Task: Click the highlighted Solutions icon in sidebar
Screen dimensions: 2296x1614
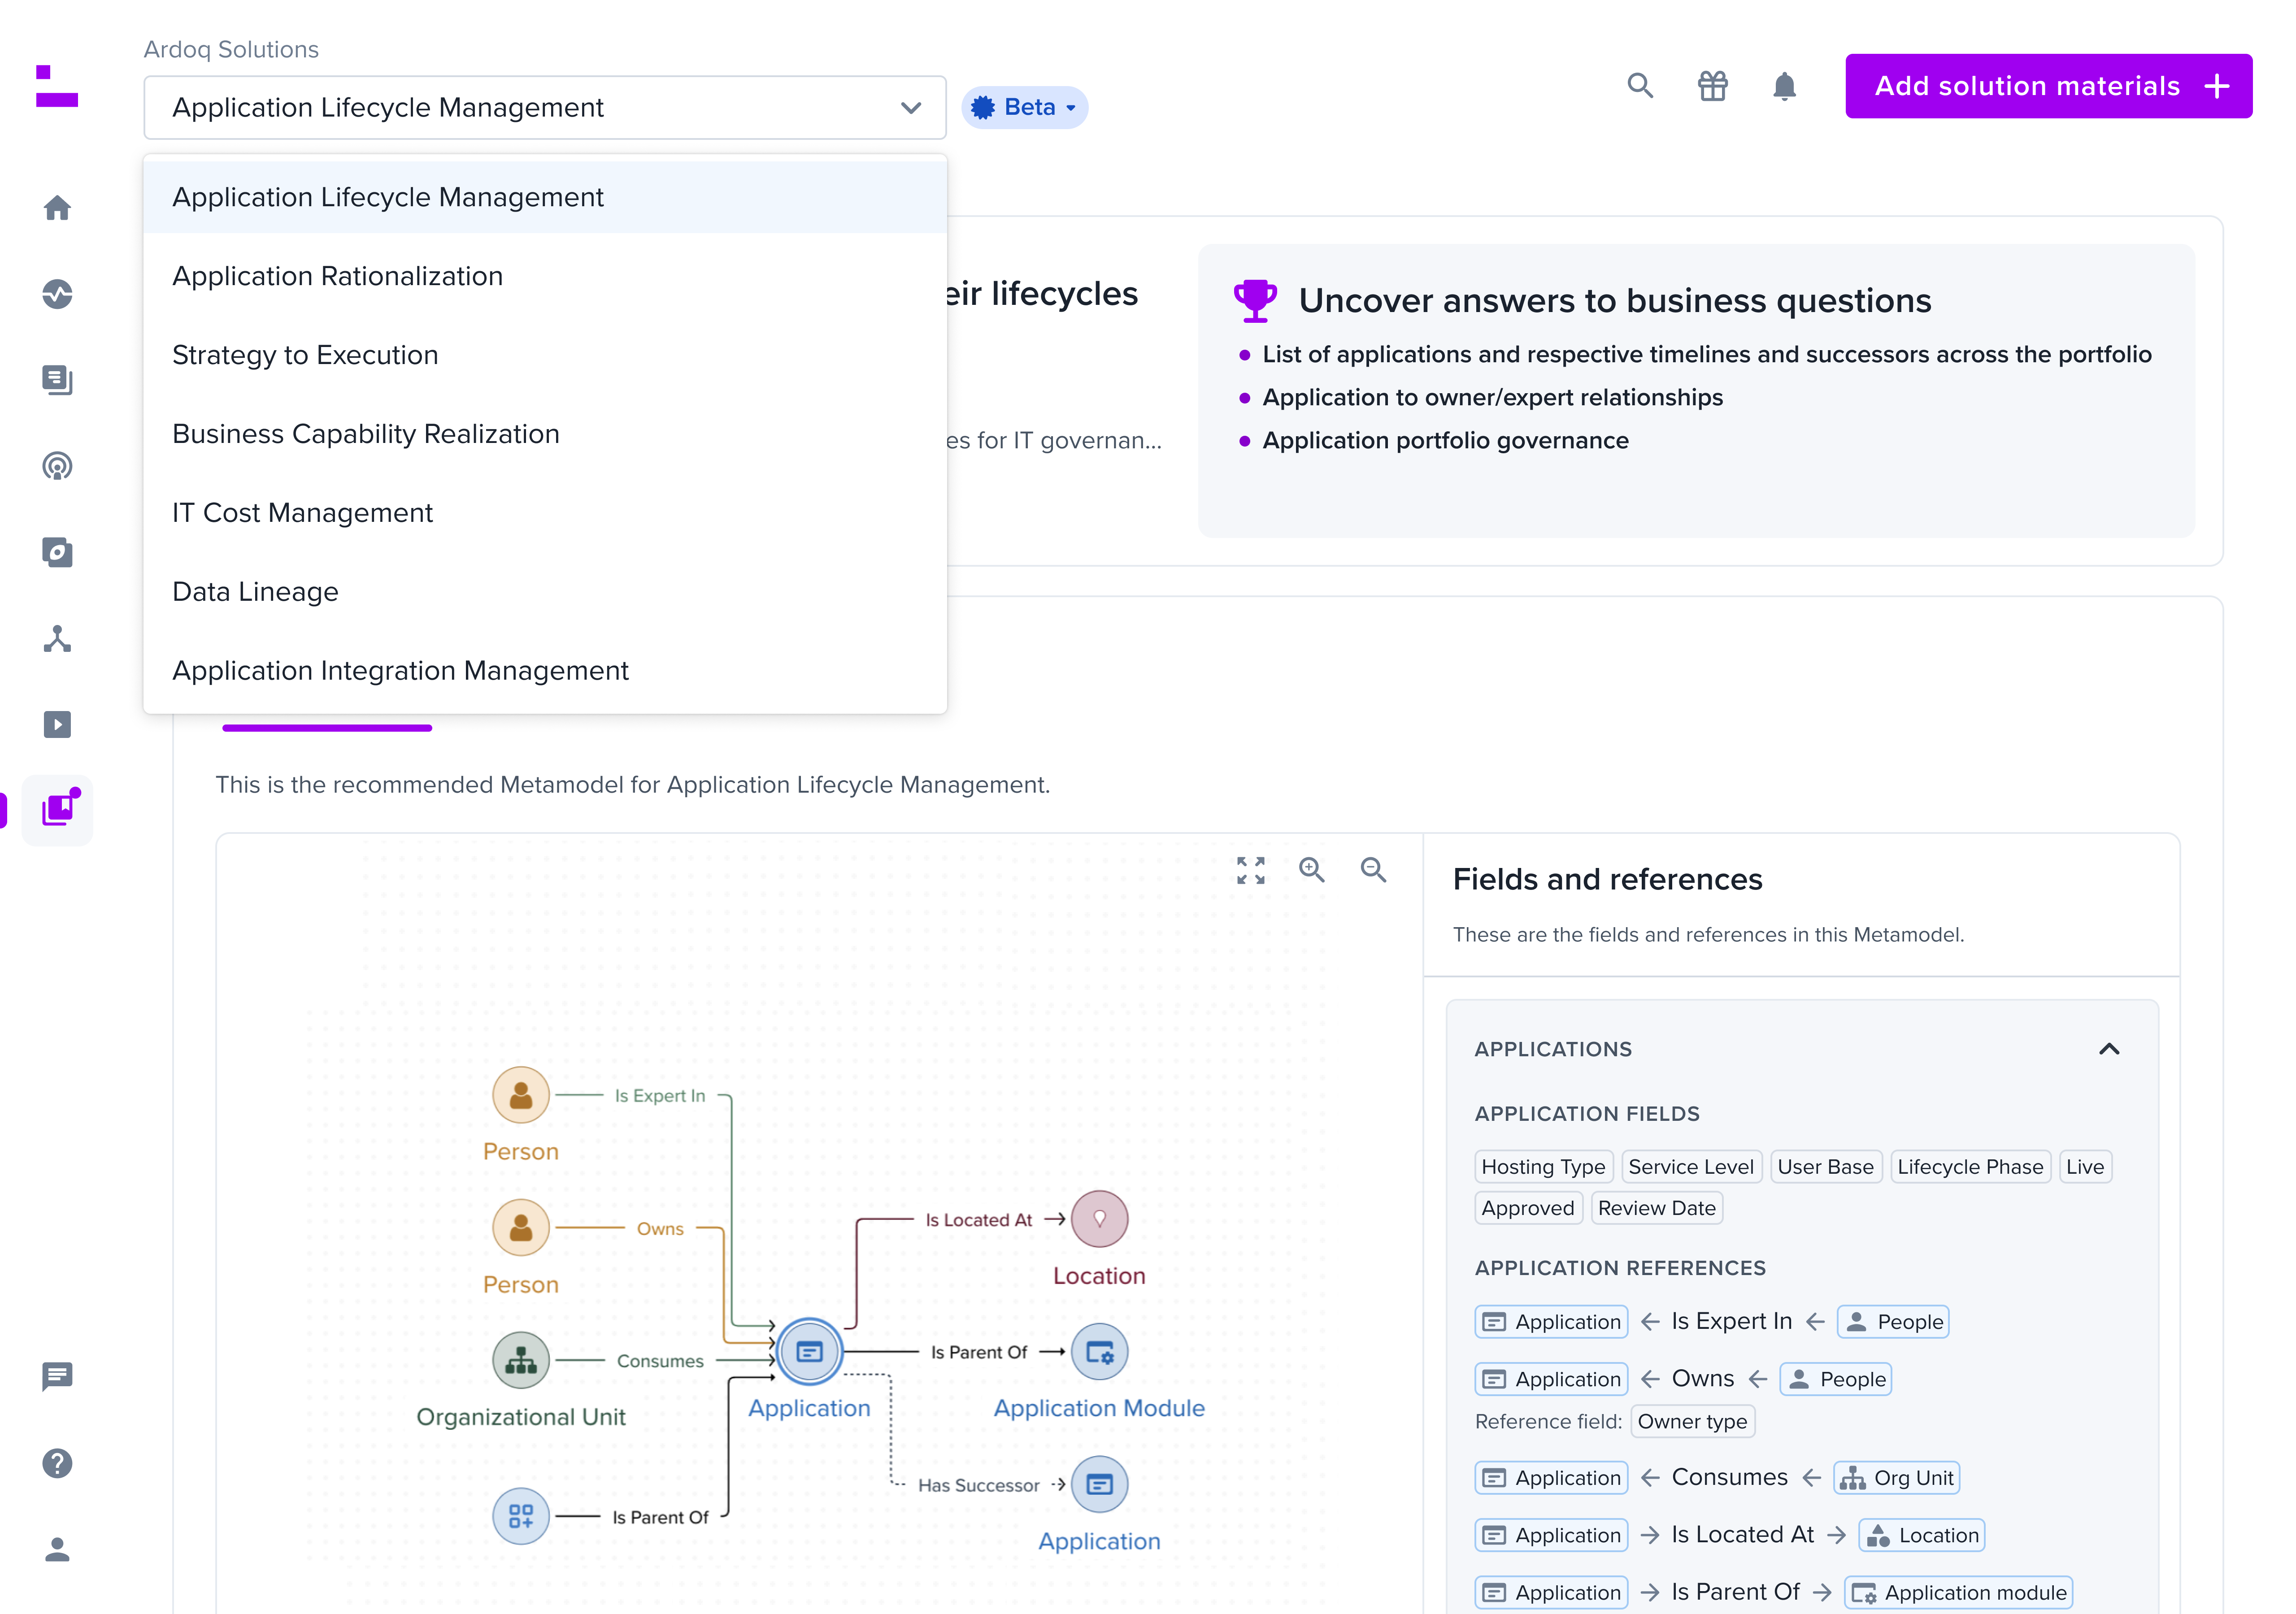Action: coord(57,810)
